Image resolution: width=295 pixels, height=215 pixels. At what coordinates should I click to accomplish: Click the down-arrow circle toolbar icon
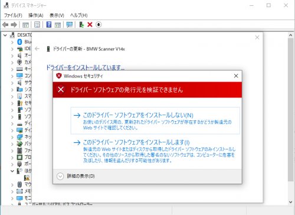pos(99,25)
